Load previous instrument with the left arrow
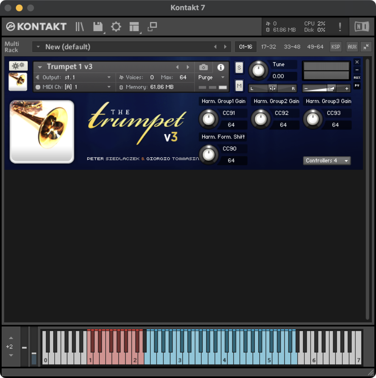This screenshot has height=378, width=376. [x=178, y=67]
